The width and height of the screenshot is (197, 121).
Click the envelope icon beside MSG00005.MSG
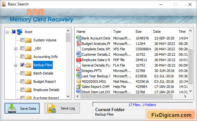click(x=79, y=81)
